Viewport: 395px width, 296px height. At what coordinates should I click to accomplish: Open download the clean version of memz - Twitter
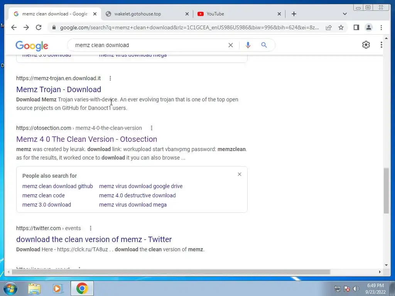[x=94, y=239]
